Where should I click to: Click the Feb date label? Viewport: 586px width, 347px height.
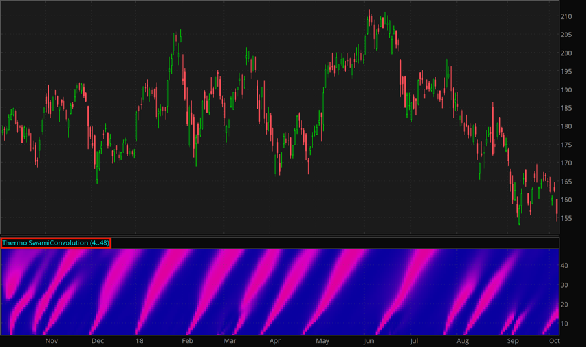pos(187,340)
